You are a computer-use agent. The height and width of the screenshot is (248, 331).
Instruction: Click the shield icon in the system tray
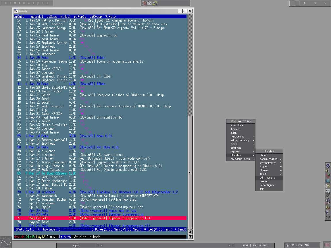pyautogui.click(x=328, y=165)
